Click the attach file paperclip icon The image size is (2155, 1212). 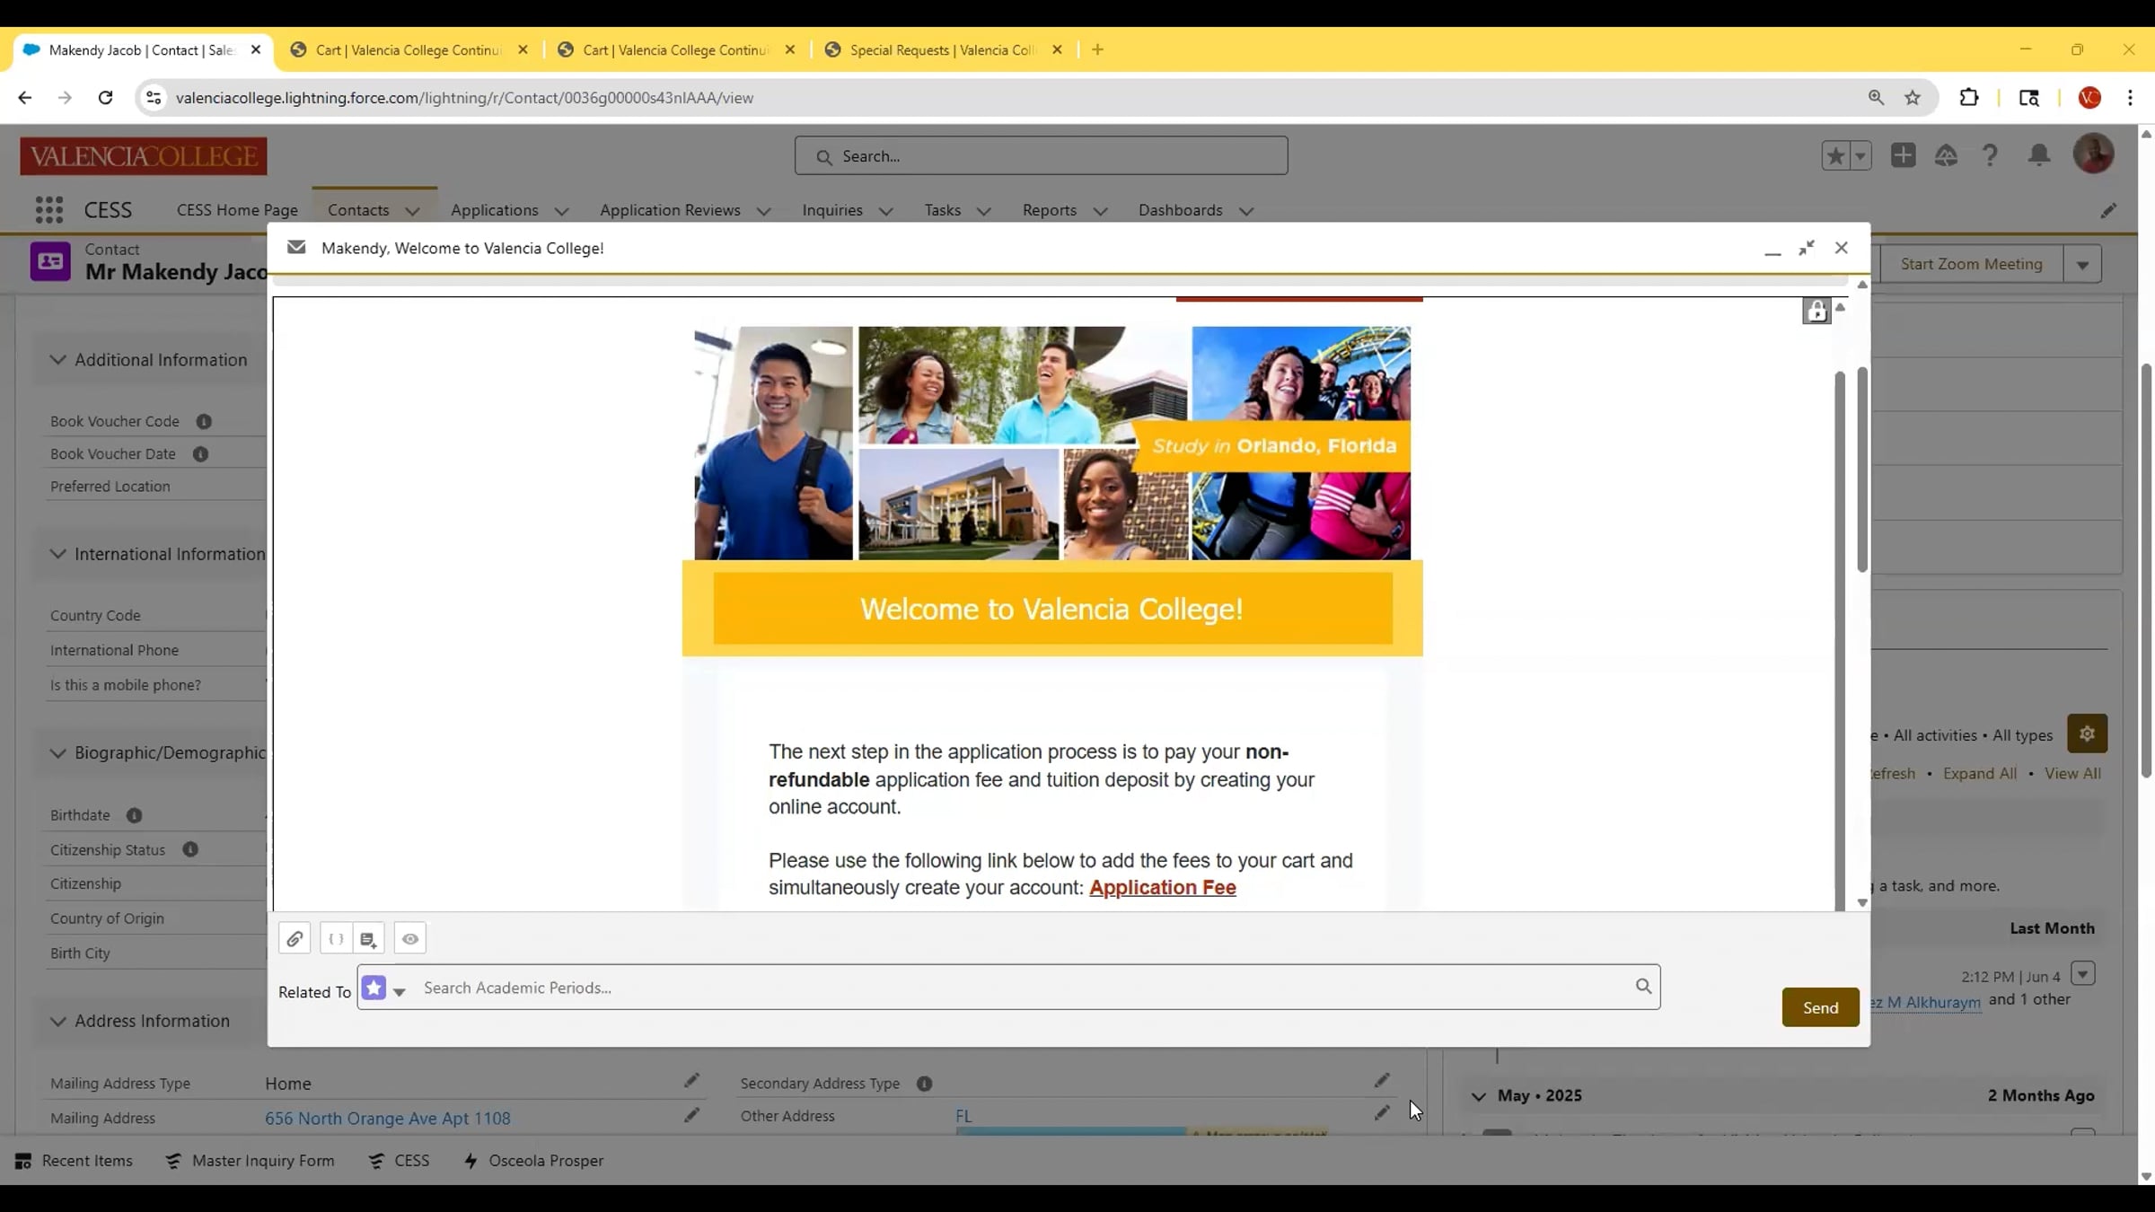[x=295, y=939]
